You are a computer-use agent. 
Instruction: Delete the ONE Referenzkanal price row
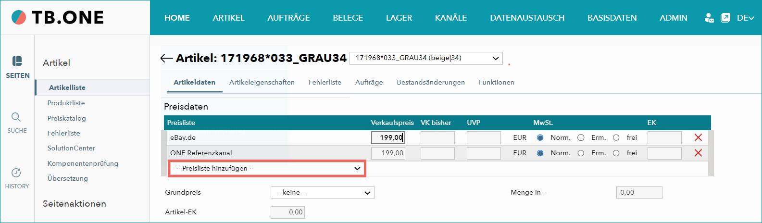(698, 153)
